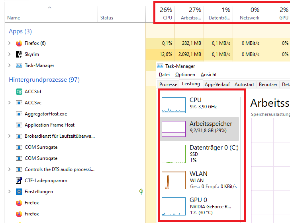Select the WLAN performance graph
This screenshot has height=223, width=290.
coord(174,180)
